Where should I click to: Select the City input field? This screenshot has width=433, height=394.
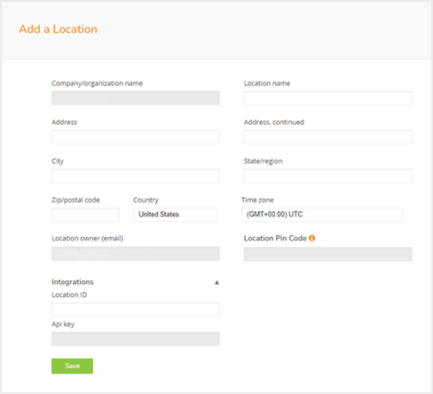136,176
